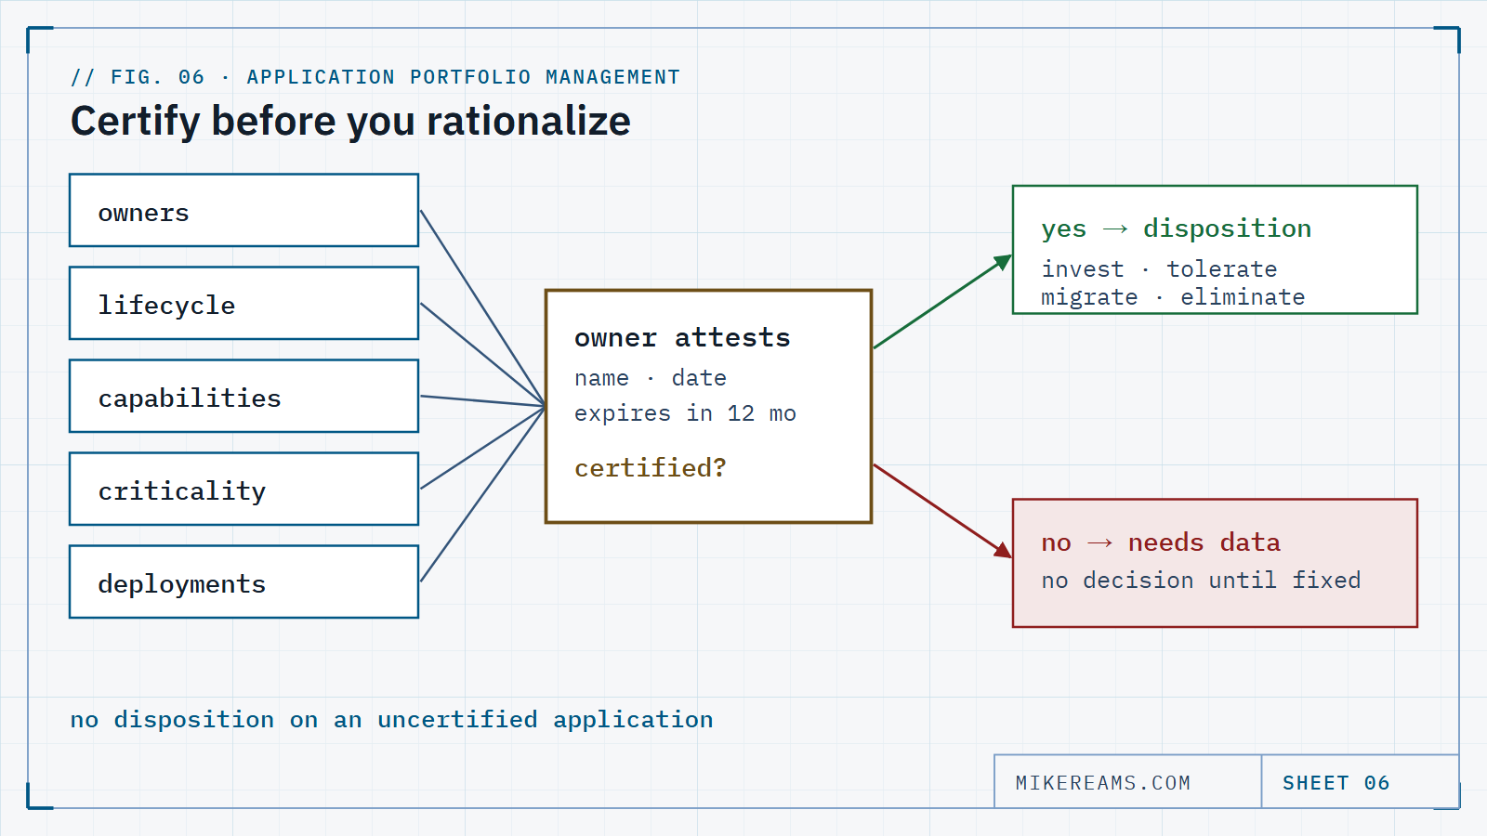The image size is (1487, 836).
Task: Select the lifecycle box
Action: coord(243,303)
